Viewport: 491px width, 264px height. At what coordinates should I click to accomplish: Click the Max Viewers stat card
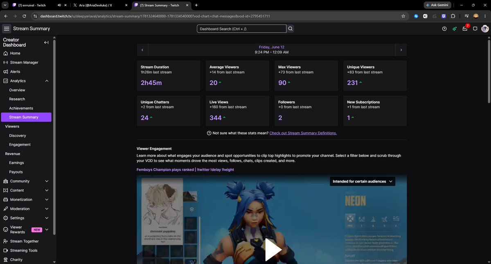tap(306, 76)
